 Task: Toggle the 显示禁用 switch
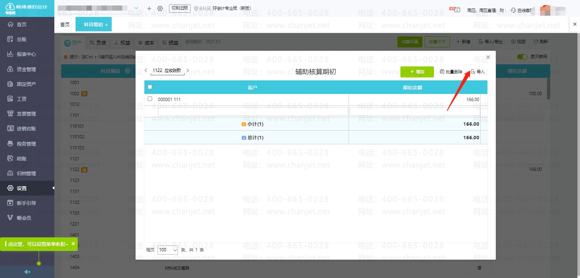tap(522, 57)
